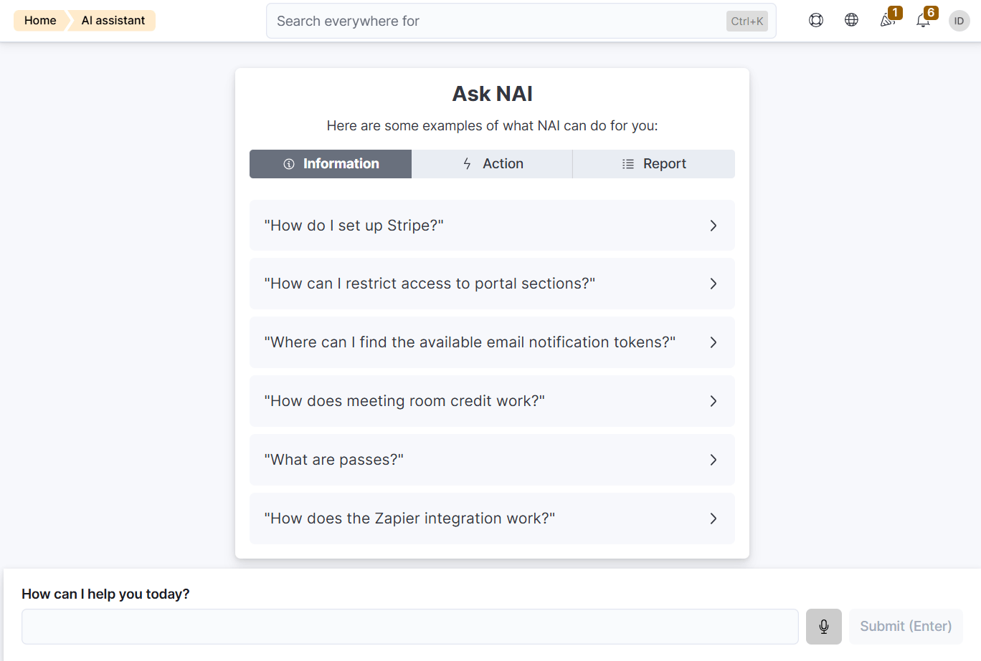The width and height of the screenshot is (981, 661).
Task: Expand the "What are passes?" chevron
Action: pos(713,460)
